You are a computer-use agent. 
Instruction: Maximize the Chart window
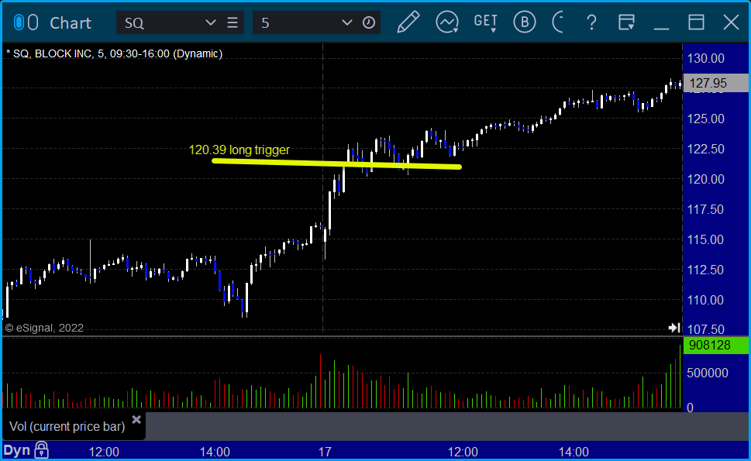(696, 22)
